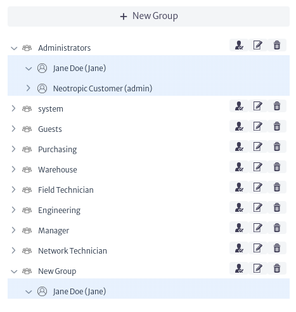Click the trash icon for Warehouse group
The image size is (296, 312).
coord(277,167)
